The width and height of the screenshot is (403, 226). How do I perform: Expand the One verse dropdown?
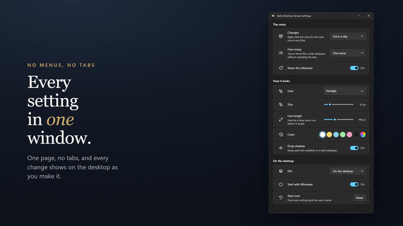348,53
